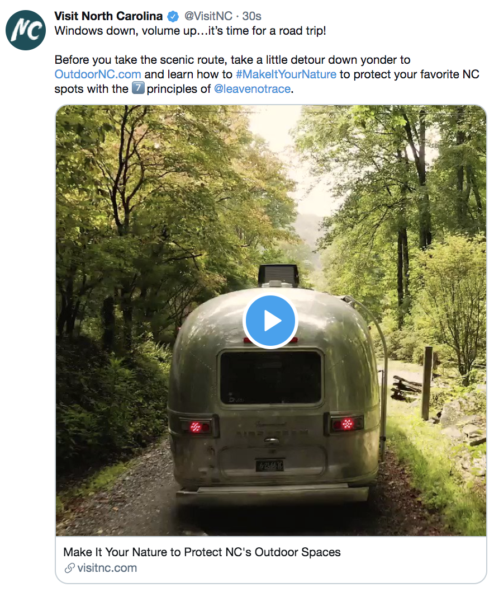The width and height of the screenshot is (494, 592).
Task: Click the trailer's left red tail light
Action: (196, 426)
